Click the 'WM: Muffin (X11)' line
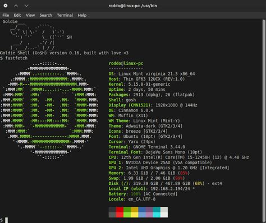 (129, 115)
